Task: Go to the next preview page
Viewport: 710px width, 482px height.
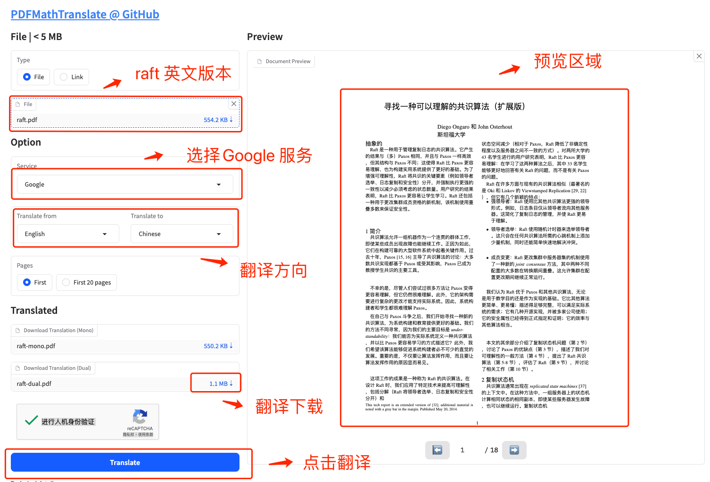Action: coord(514,450)
